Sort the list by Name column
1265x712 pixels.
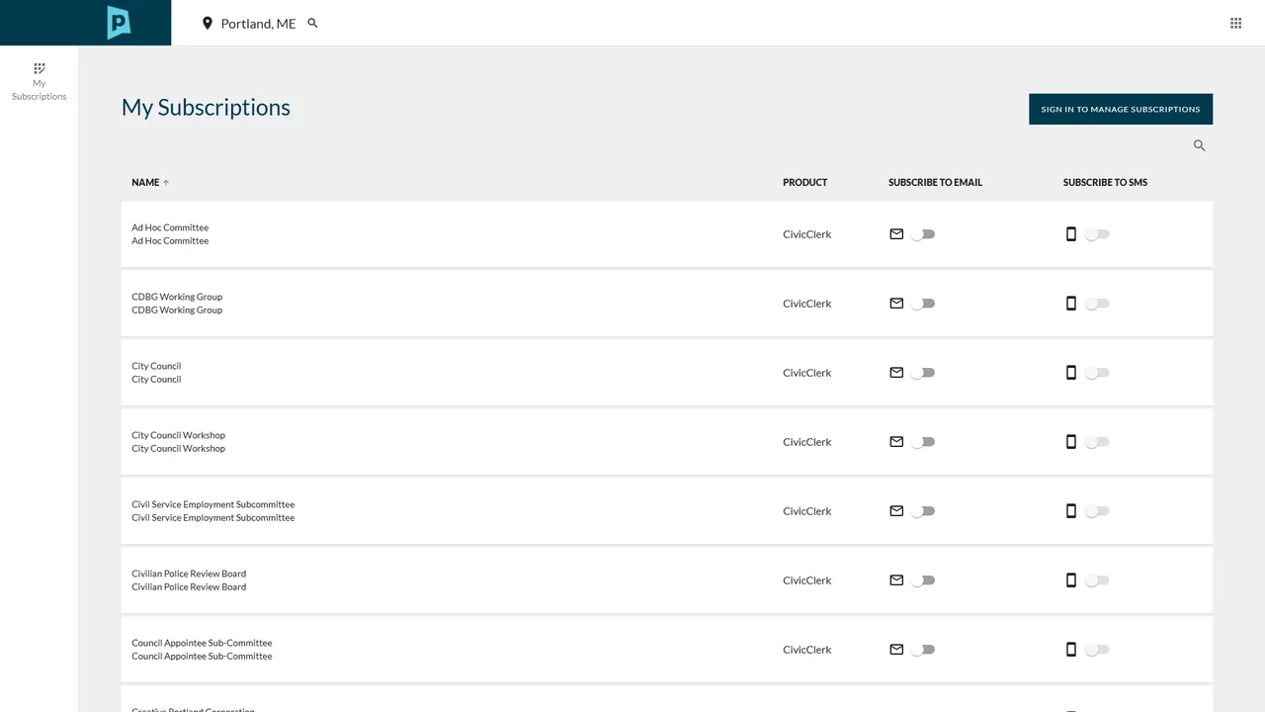click(x=150, y=182)
